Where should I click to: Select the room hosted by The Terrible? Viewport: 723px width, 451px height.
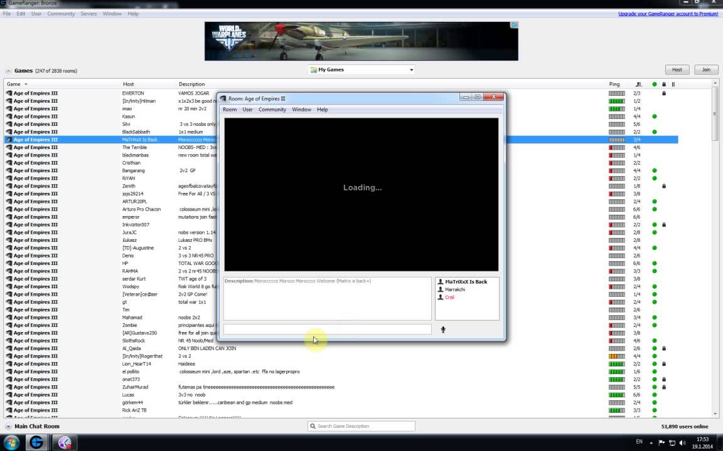(x=341, y=147)
